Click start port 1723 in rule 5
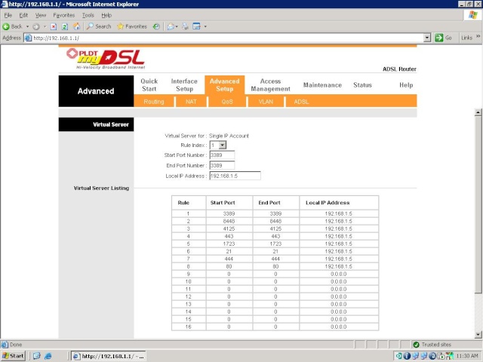This screenshot has height=362, width=483. (229, 244)
